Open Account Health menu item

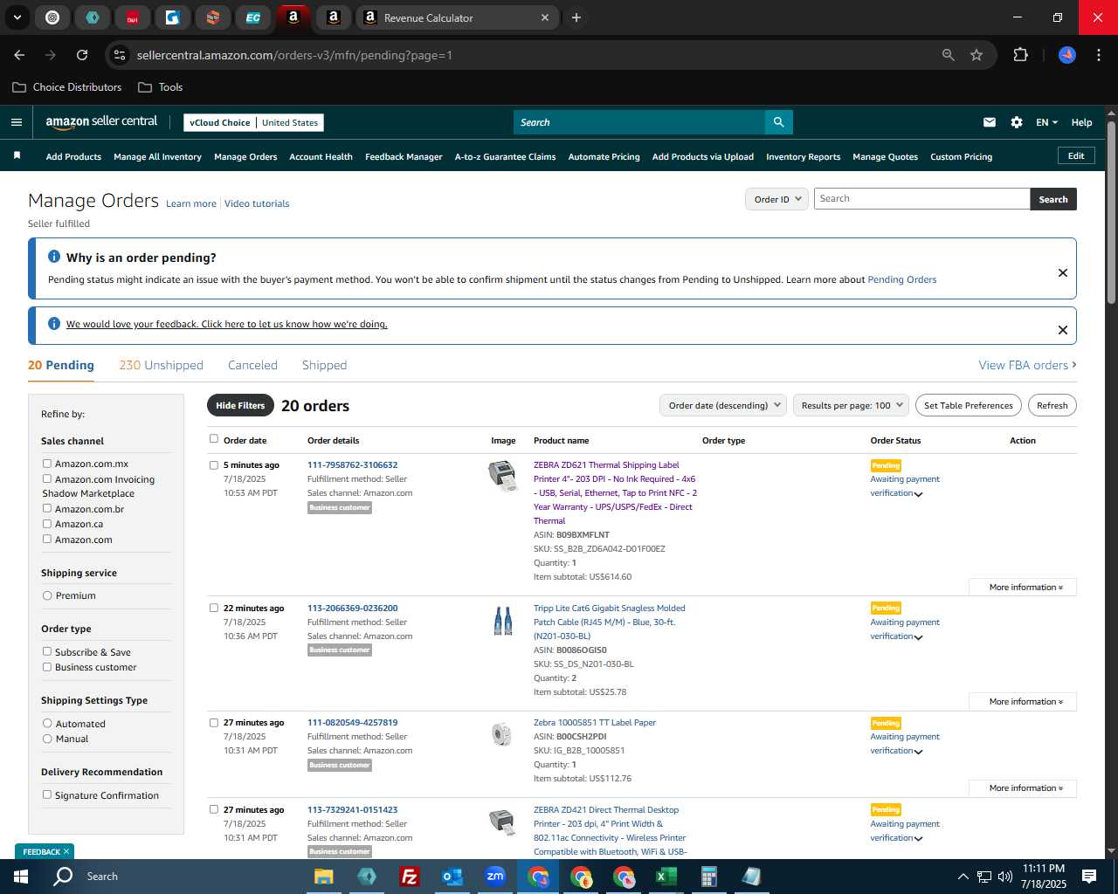point(321,156)
